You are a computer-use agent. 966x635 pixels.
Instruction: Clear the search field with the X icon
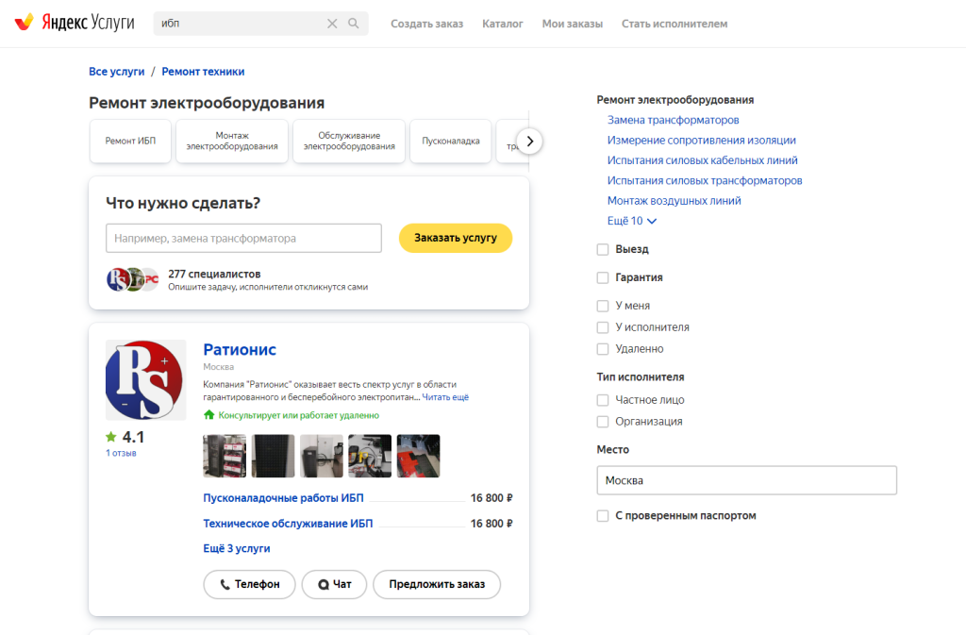coord(332,24)
